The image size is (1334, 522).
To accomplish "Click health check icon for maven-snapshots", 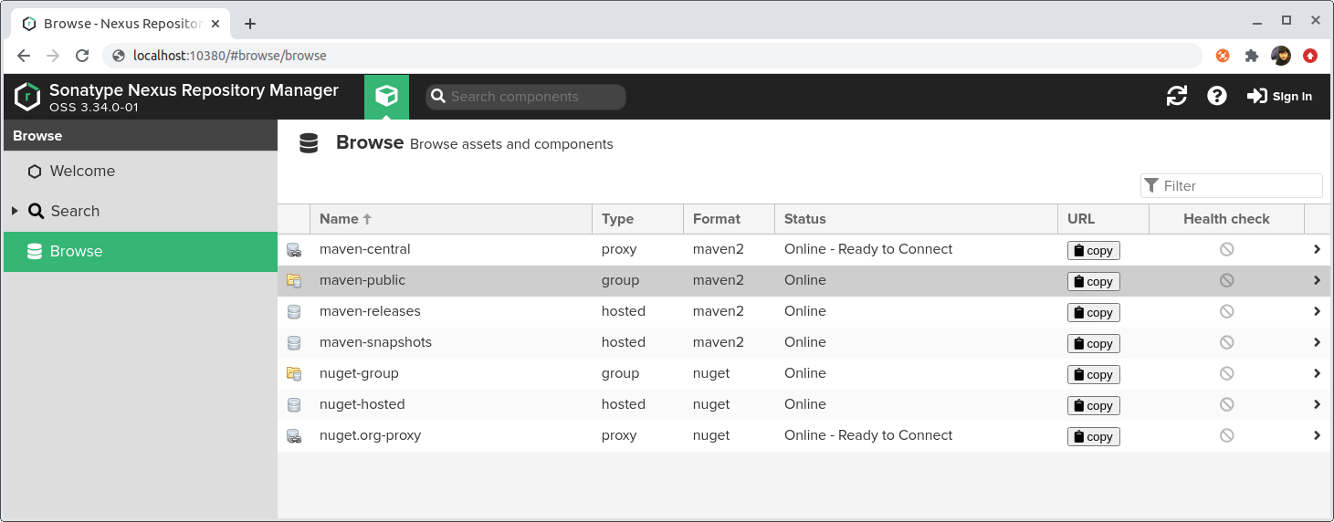I will pos(1226,342).
